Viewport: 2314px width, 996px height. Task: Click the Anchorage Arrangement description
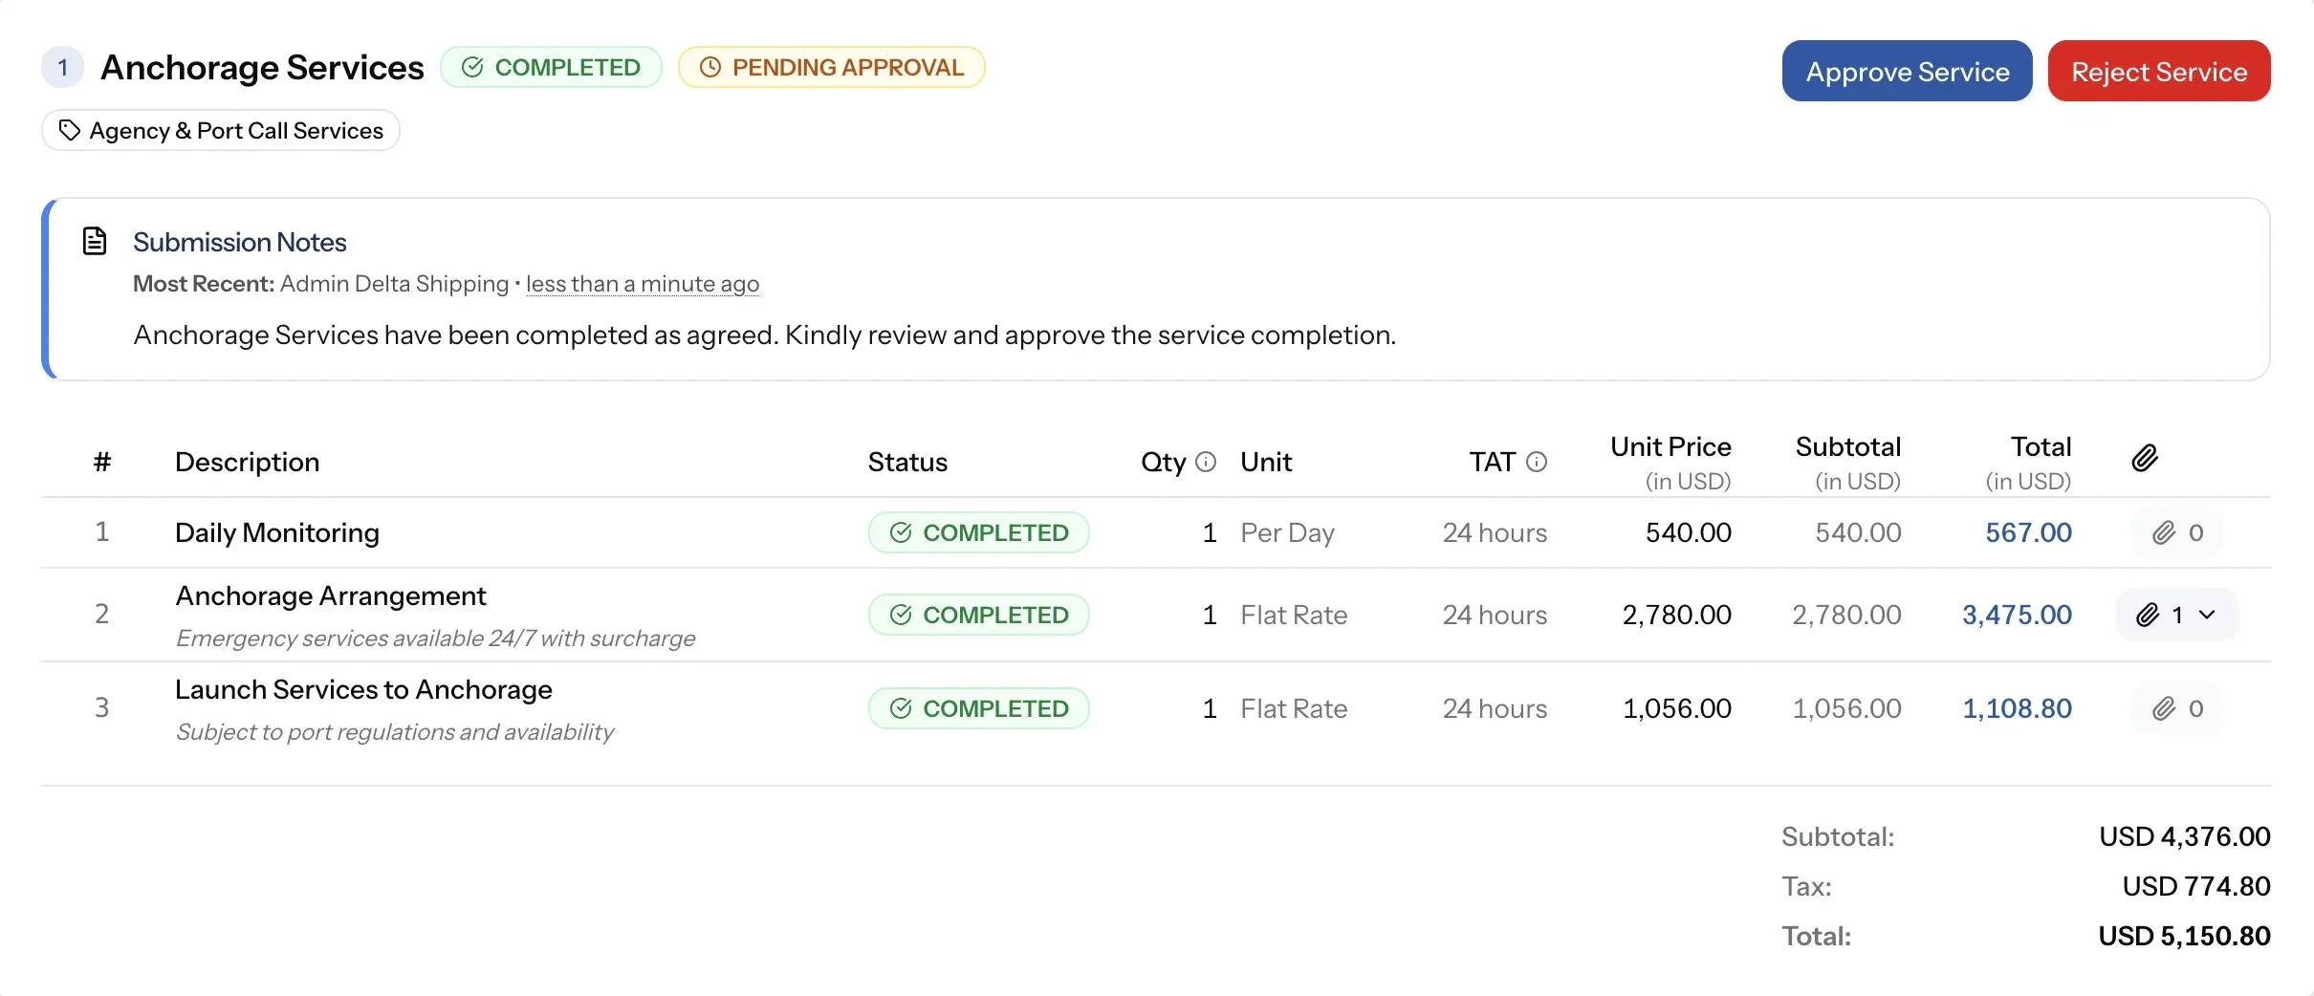click(x=331, y=596)
